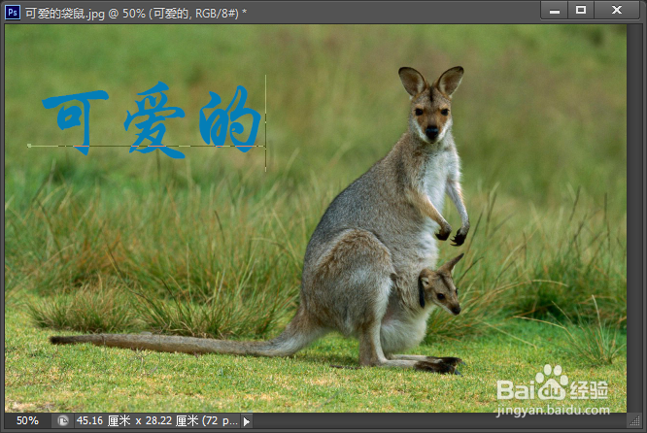647x433 pixels.
Task: Click the window resize grip in bottom corner
Action: click(633, 421)
